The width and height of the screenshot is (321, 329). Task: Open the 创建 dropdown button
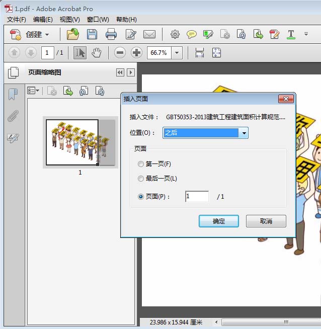[31, 35]
